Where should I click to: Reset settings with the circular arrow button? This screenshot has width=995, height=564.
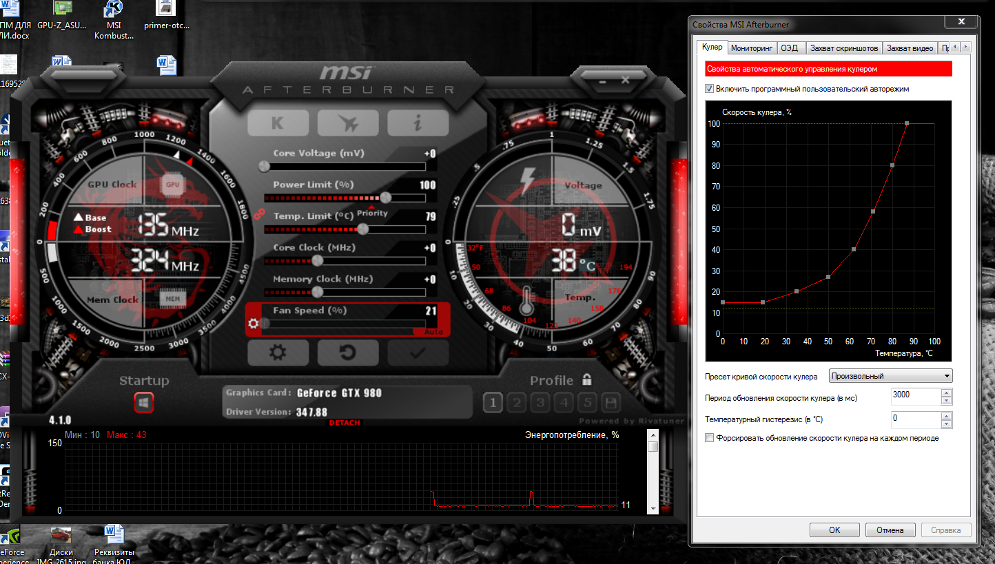[348, 353]
